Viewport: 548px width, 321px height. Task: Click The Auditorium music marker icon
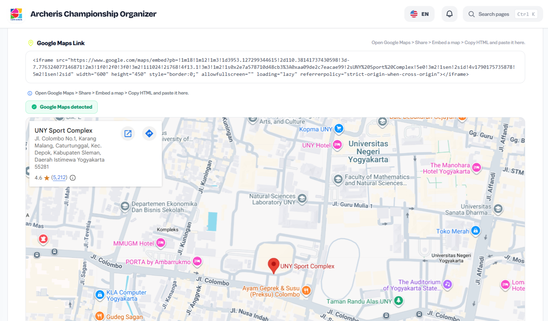coord(447,284)
